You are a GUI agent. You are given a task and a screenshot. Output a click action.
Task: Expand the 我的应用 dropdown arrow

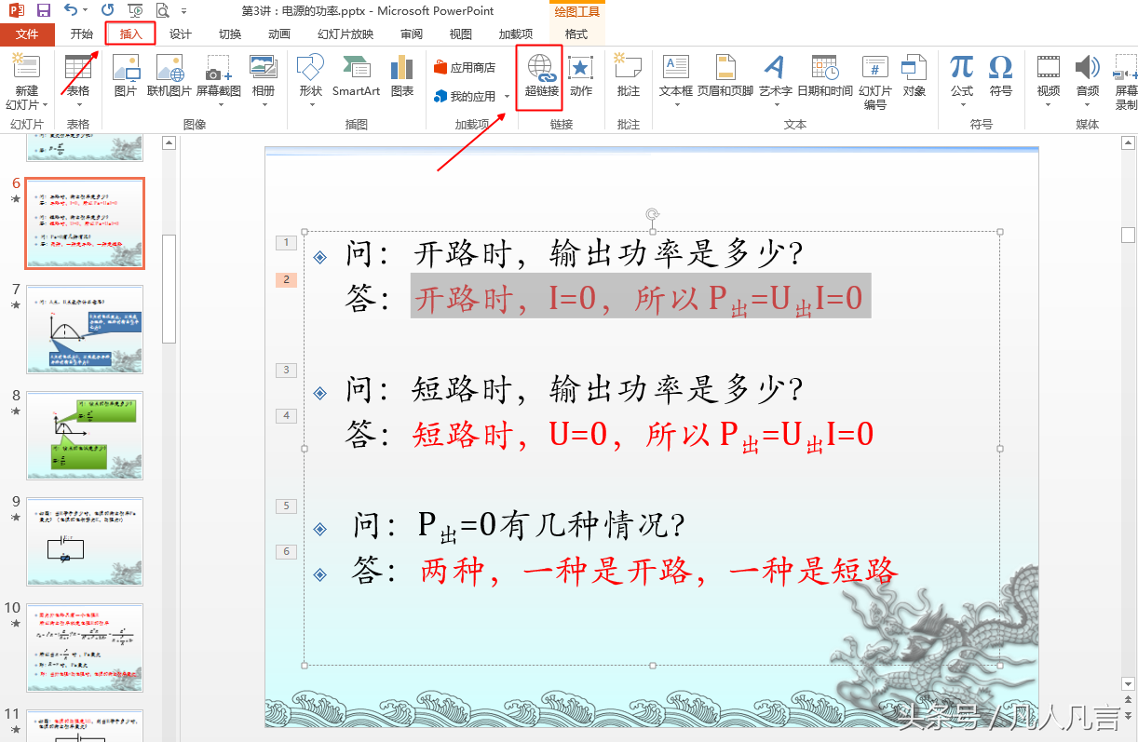click(508, 96)
